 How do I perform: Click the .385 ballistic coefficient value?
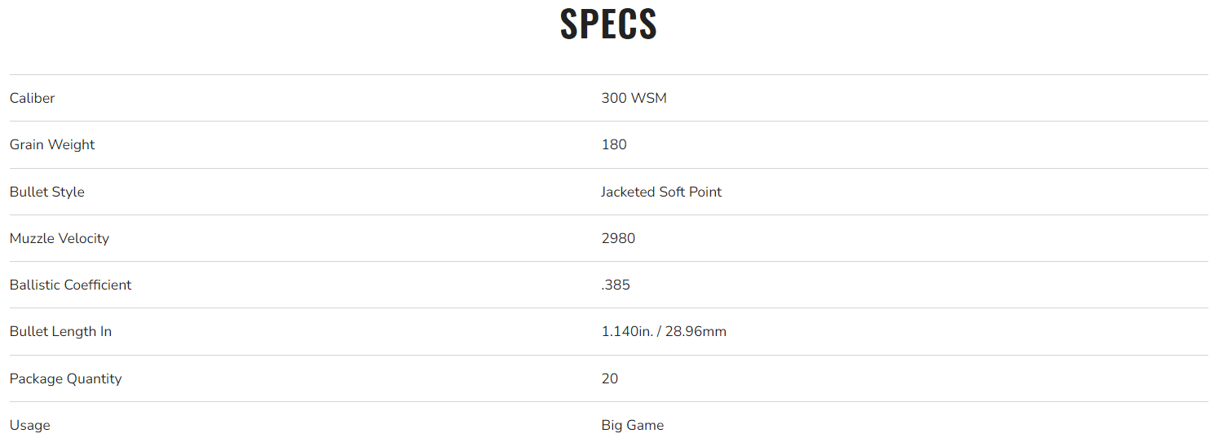(616, 285)
